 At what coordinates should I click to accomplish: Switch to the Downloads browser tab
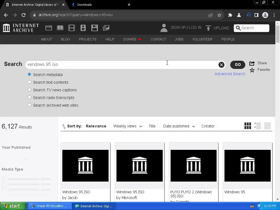(x=101, y=5)
